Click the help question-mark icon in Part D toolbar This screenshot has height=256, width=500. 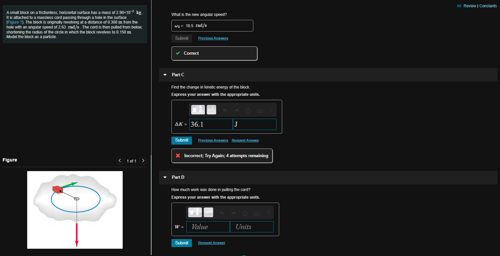(268, 214)
